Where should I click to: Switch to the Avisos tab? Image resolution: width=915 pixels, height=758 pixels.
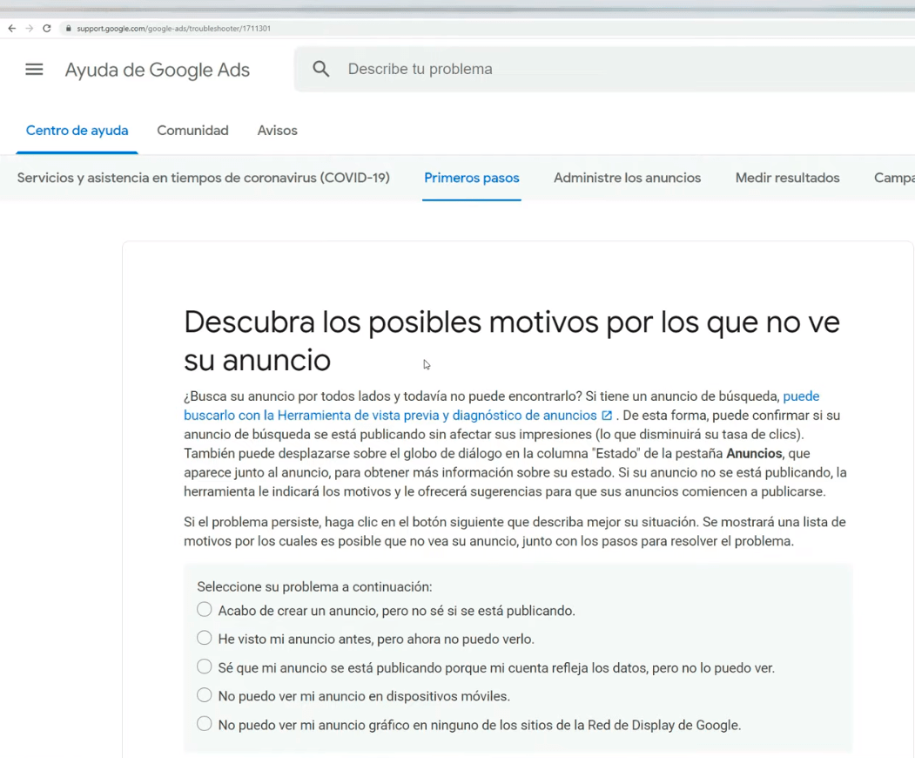tap(277, 130)
